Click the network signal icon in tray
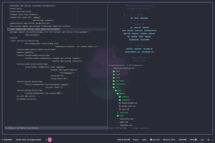Screen dimensions: 215x143 point(212,140)
